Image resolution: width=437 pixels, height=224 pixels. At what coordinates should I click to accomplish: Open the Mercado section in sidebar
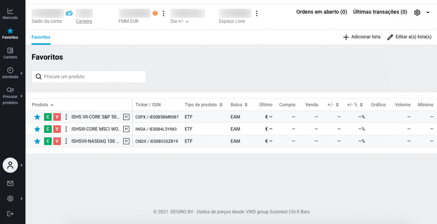coord(10,14)
